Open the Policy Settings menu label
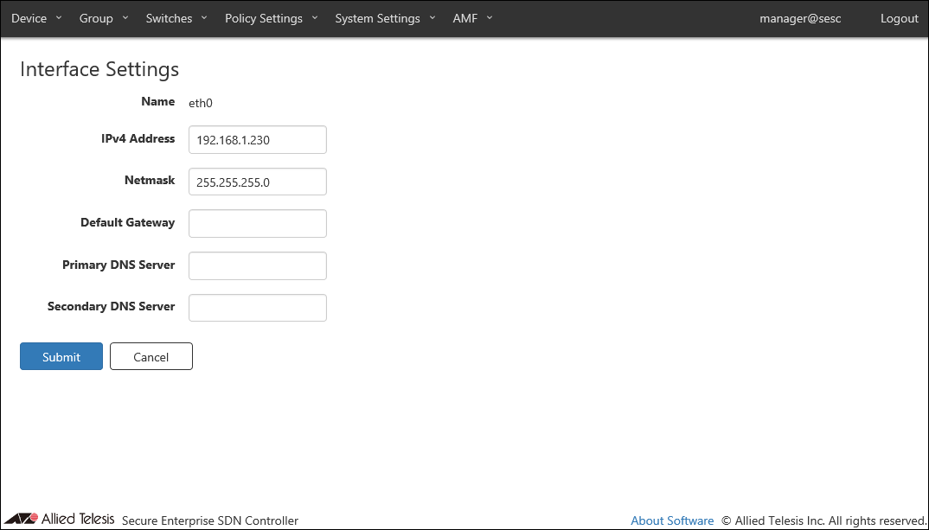 [264, 18]
